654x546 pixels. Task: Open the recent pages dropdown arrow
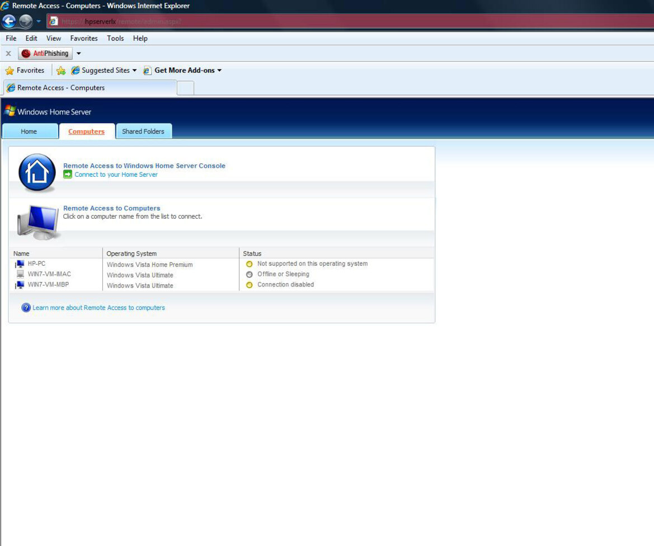[x=39, y=21]
